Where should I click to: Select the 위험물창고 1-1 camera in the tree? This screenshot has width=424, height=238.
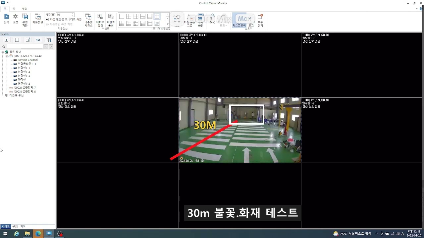(x=27, y=64)
